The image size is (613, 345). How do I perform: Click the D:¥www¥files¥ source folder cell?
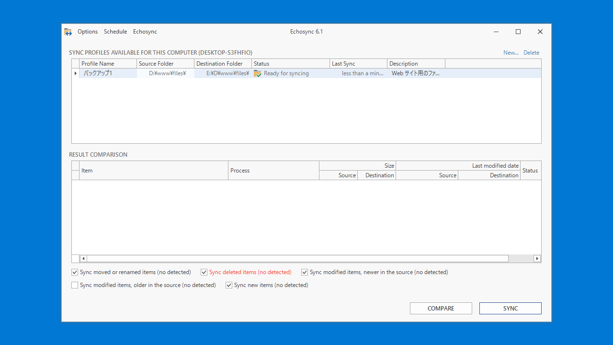pos(166,73)
